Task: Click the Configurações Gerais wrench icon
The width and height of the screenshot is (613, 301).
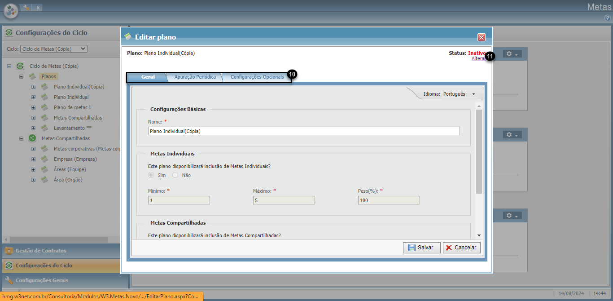Action: pos(9,280)
